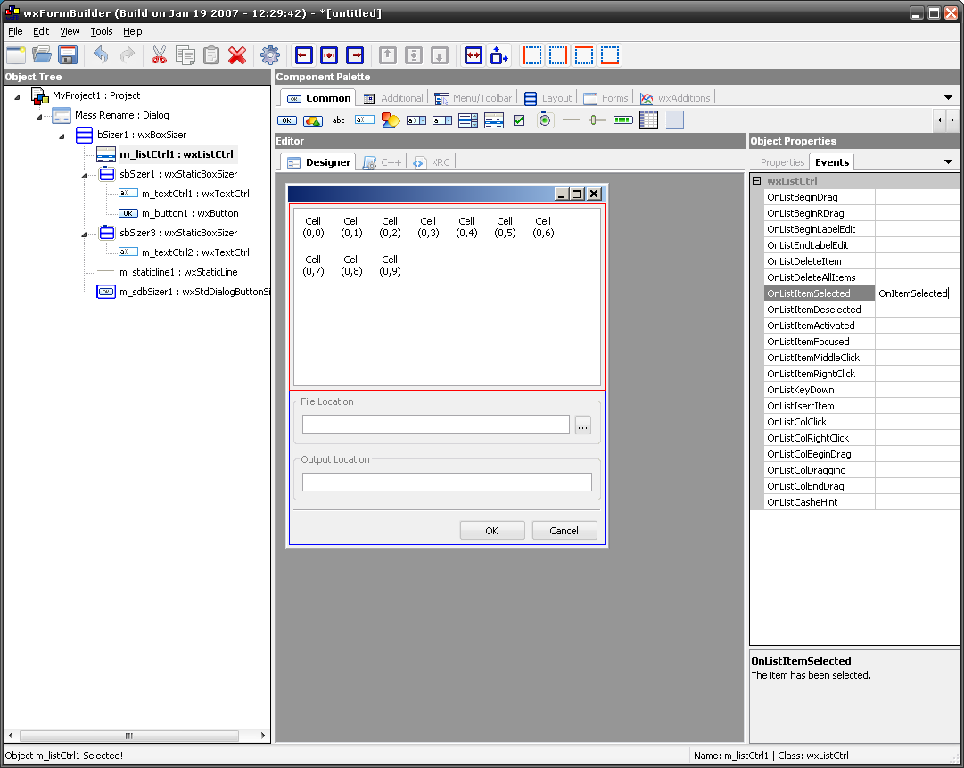Viewport: 964px width, 768px height.
Task: Click the scissors Cut icon
Action: point(160,55)
